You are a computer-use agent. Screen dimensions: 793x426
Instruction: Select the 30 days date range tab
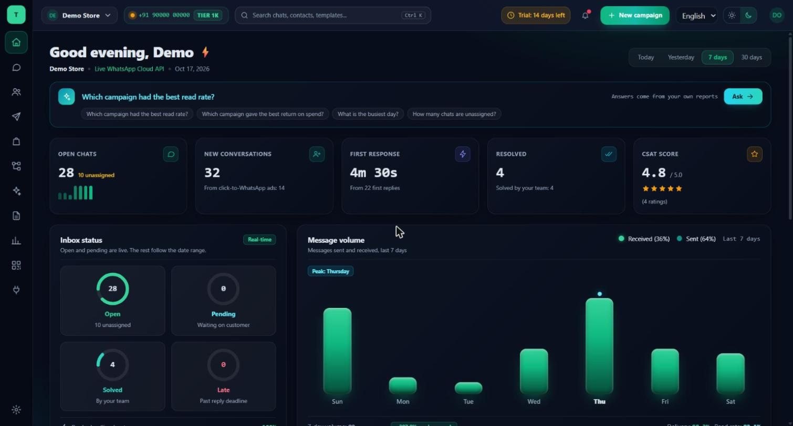pos(752,57)
